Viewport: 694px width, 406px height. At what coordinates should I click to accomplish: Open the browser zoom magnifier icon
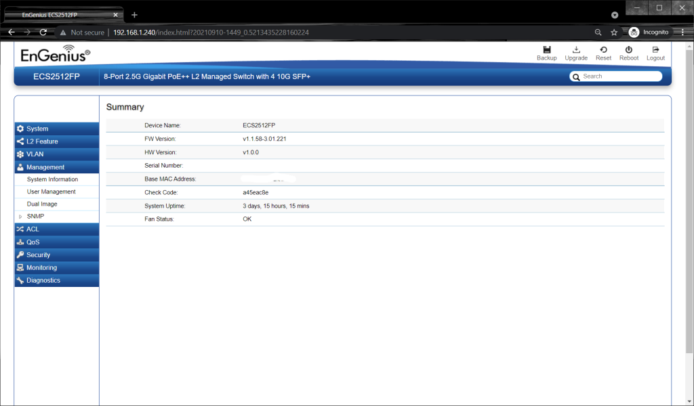click(x=598, y=32)
